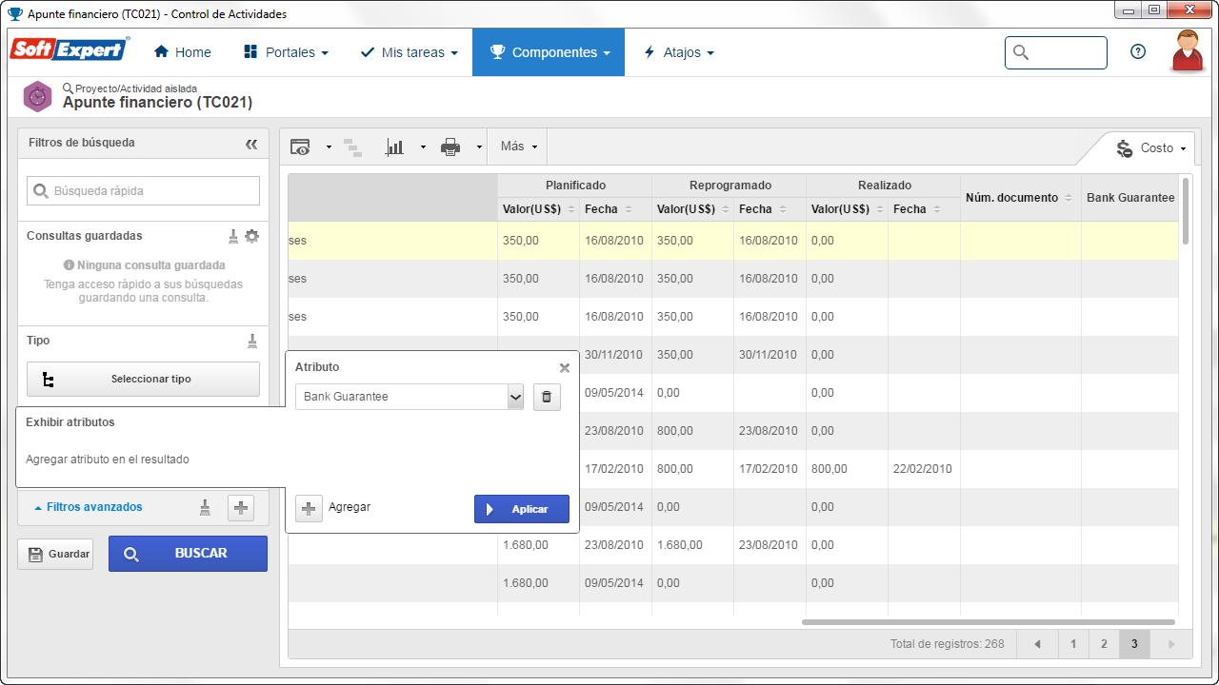Open the user avatar profile
1219x685 pixels.
click(1188, 50)
